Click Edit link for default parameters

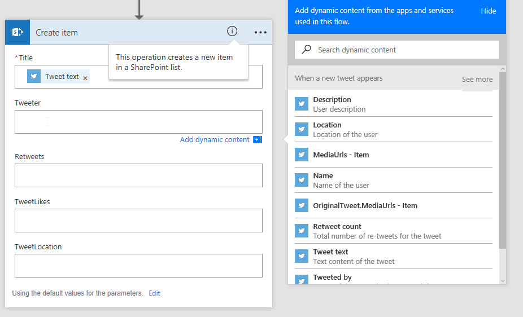point(154,293)
